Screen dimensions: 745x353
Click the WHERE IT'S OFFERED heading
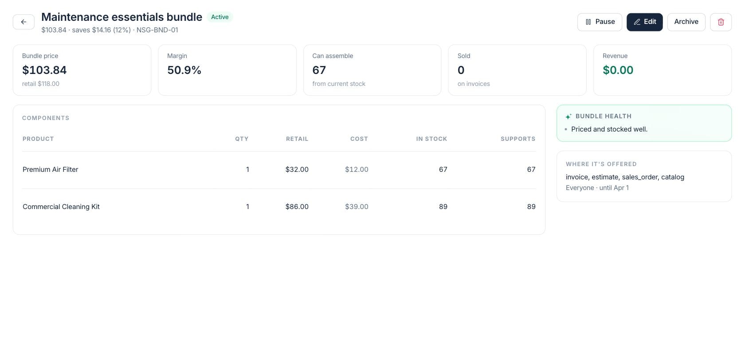tap(601, 164)
